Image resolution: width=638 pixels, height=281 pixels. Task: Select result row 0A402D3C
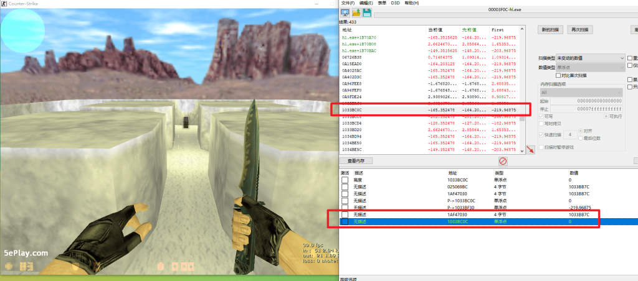tap(430, 76)
